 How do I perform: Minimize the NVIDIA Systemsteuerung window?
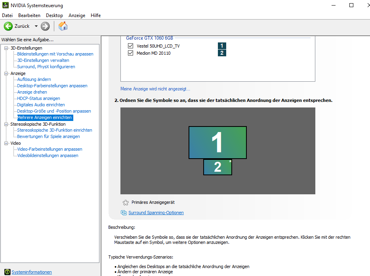(x=334, y=5)
